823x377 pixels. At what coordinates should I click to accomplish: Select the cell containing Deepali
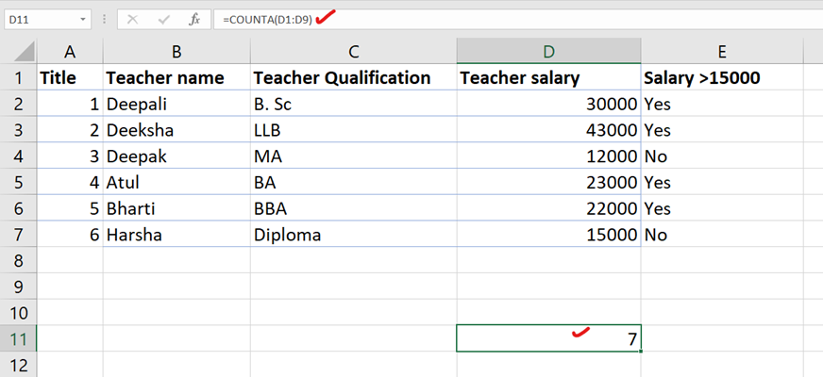coord(176,104)
